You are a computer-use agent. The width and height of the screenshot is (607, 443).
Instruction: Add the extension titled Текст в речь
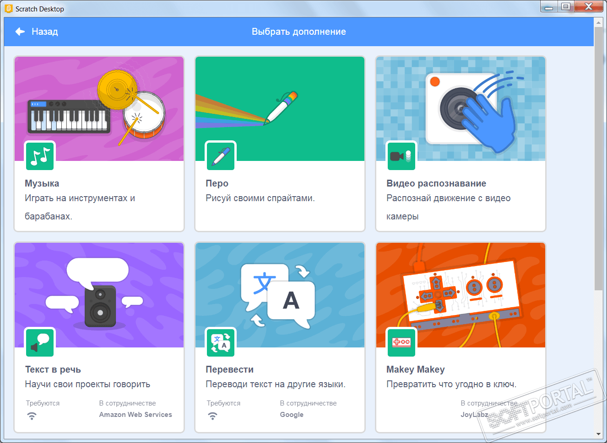coord(53,369)
